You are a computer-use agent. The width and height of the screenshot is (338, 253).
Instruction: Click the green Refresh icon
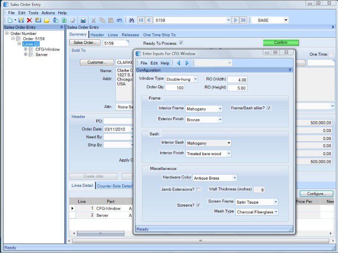[64, 20]
